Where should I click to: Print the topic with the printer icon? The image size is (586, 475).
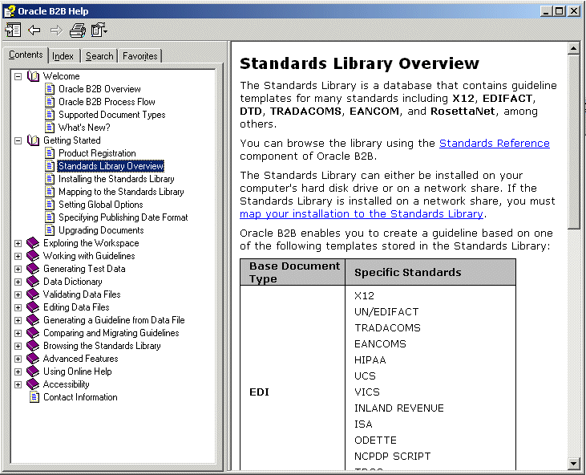[x=78, y=30]
